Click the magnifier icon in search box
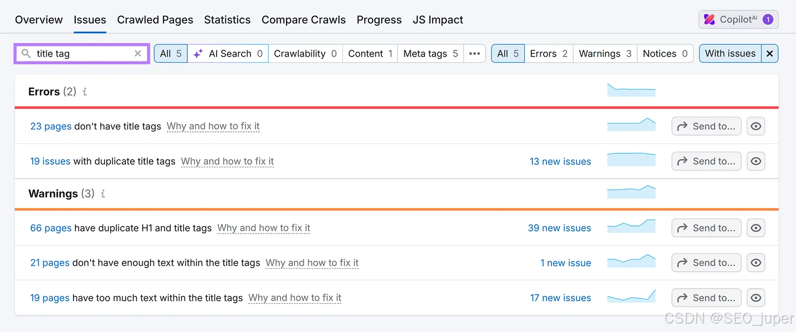This screenshot has height=332, width=796. point(26,53)
